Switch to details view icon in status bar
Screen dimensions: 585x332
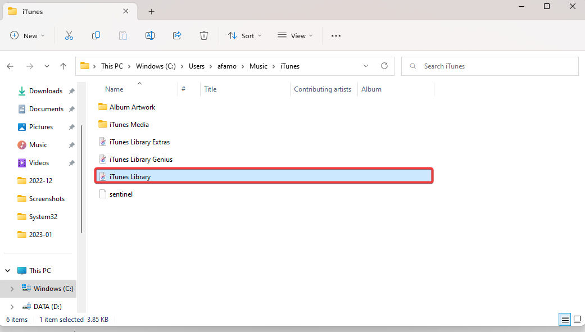click(x=565, y=319)
